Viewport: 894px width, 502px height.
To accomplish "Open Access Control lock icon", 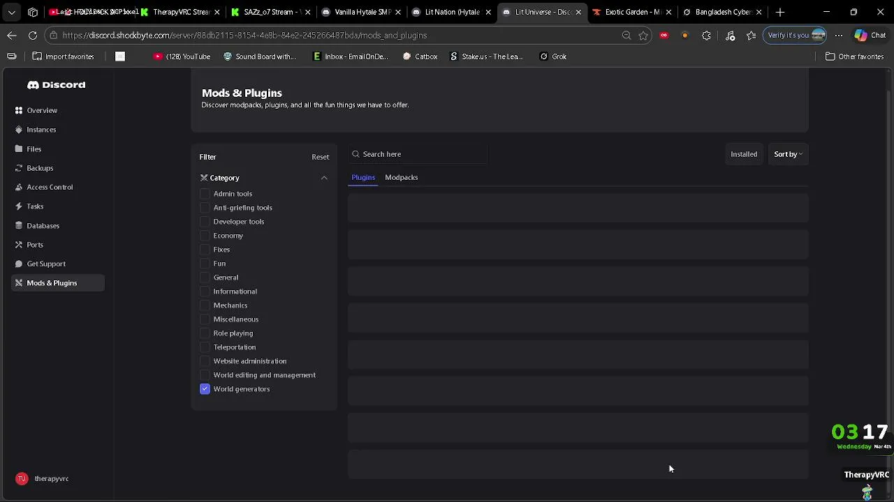I will (x=19, y=187).
